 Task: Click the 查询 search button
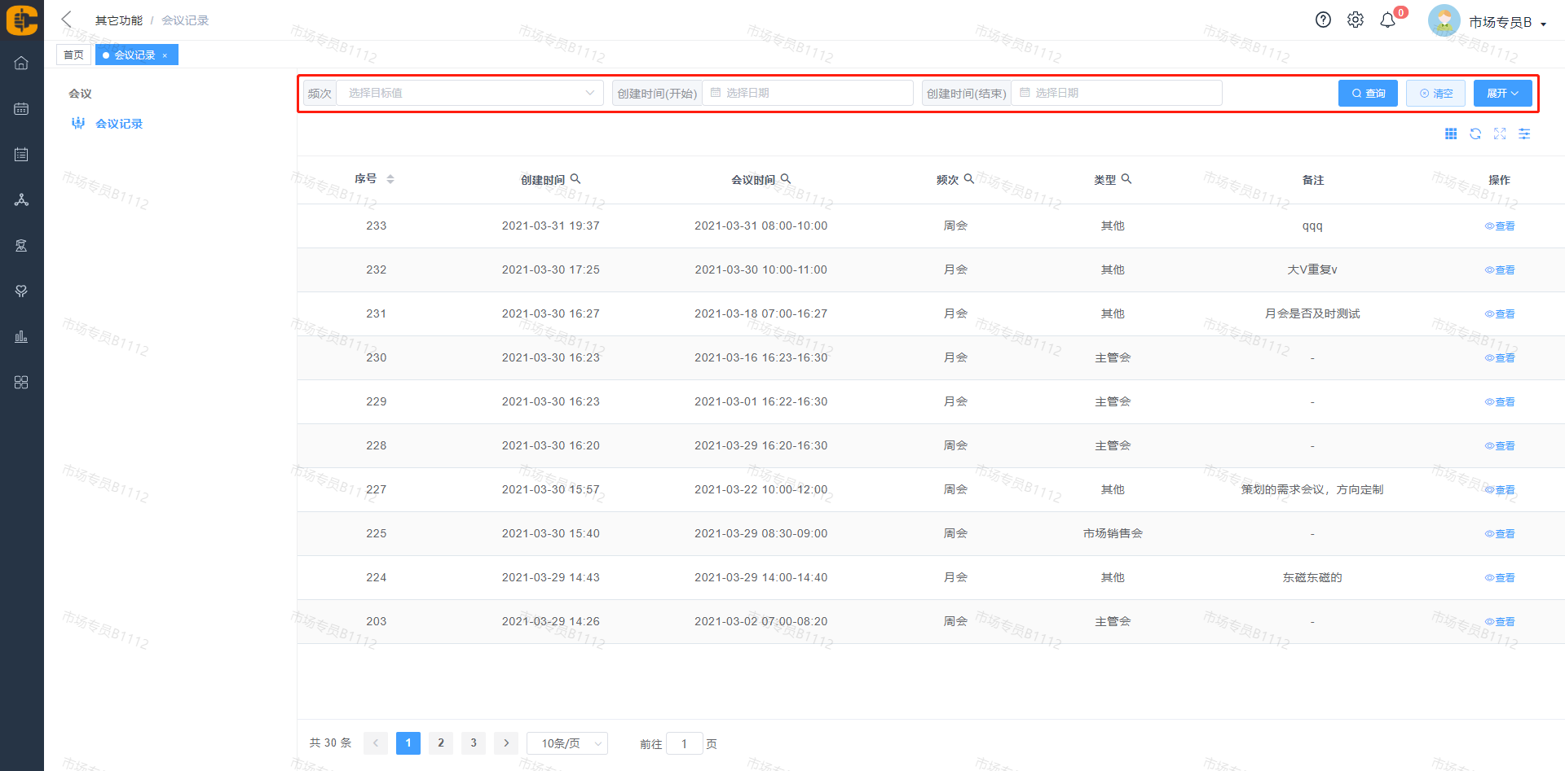click(x=1368, y=93)
